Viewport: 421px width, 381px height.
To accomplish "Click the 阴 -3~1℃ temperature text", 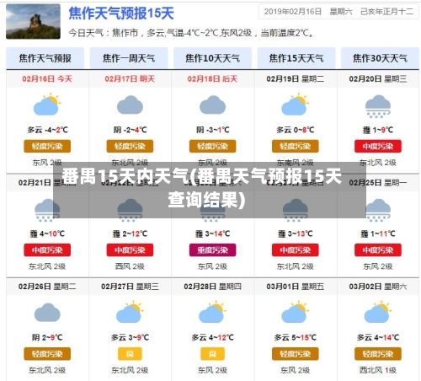I will 212,130.
